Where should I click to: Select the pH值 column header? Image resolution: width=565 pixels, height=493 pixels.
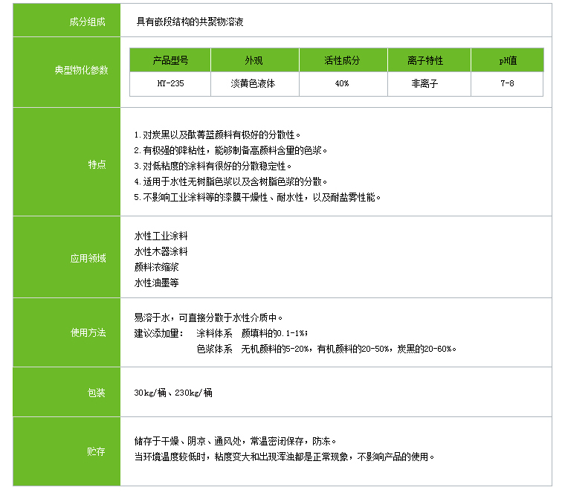pyautogui.click(x=507, y=60)
